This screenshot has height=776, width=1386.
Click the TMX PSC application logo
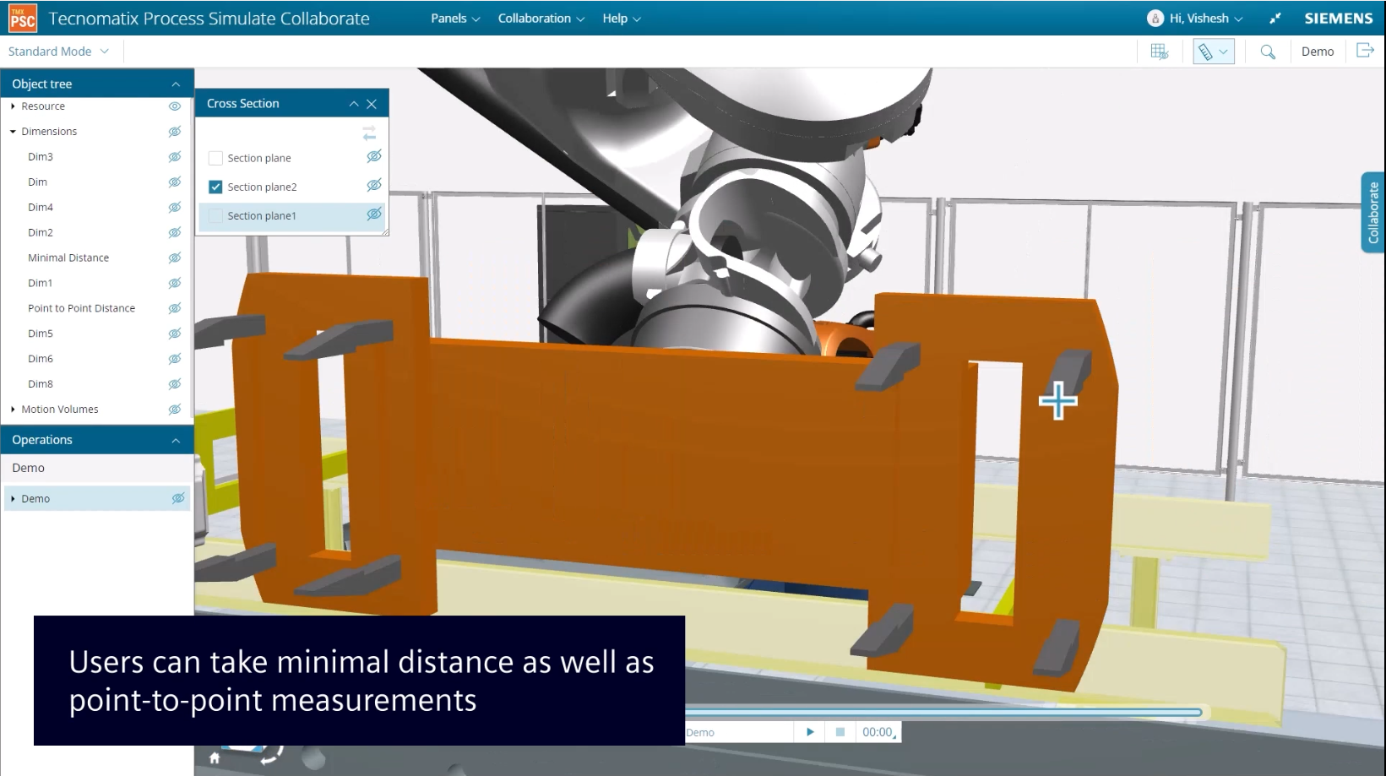[x=22, y=17]
